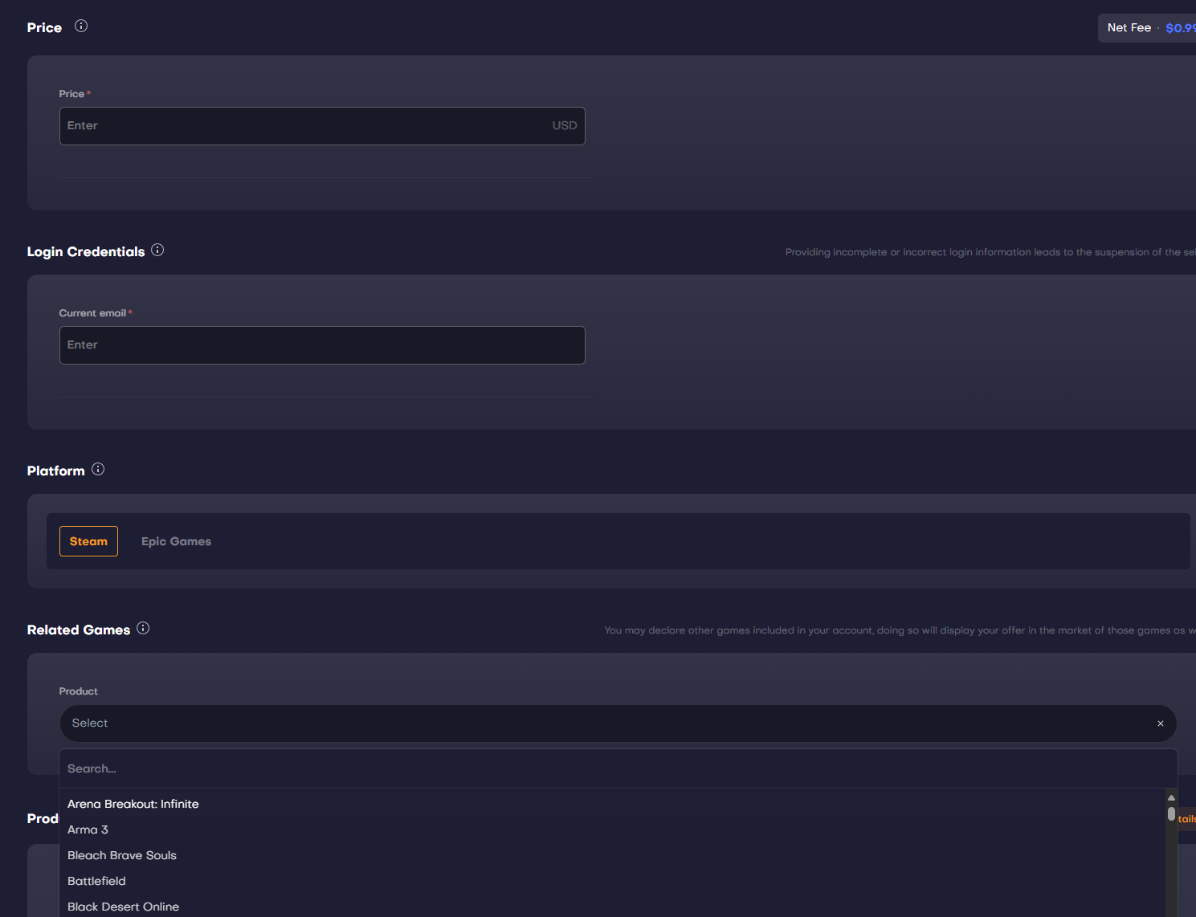Clear the Product selection with the X

click(x=1160, y=723)
